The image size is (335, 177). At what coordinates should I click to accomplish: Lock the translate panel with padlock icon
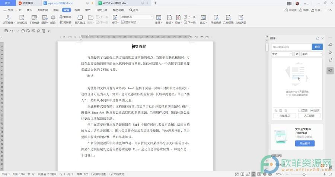pos(318,38)
